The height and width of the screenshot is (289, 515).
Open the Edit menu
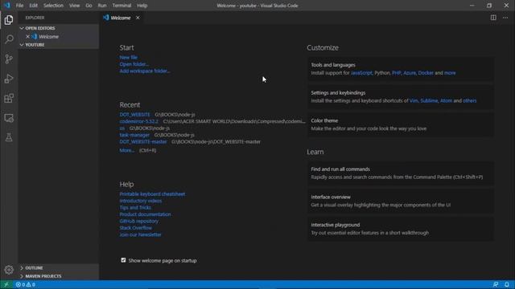pyautogui.click(x=33, y=6)
